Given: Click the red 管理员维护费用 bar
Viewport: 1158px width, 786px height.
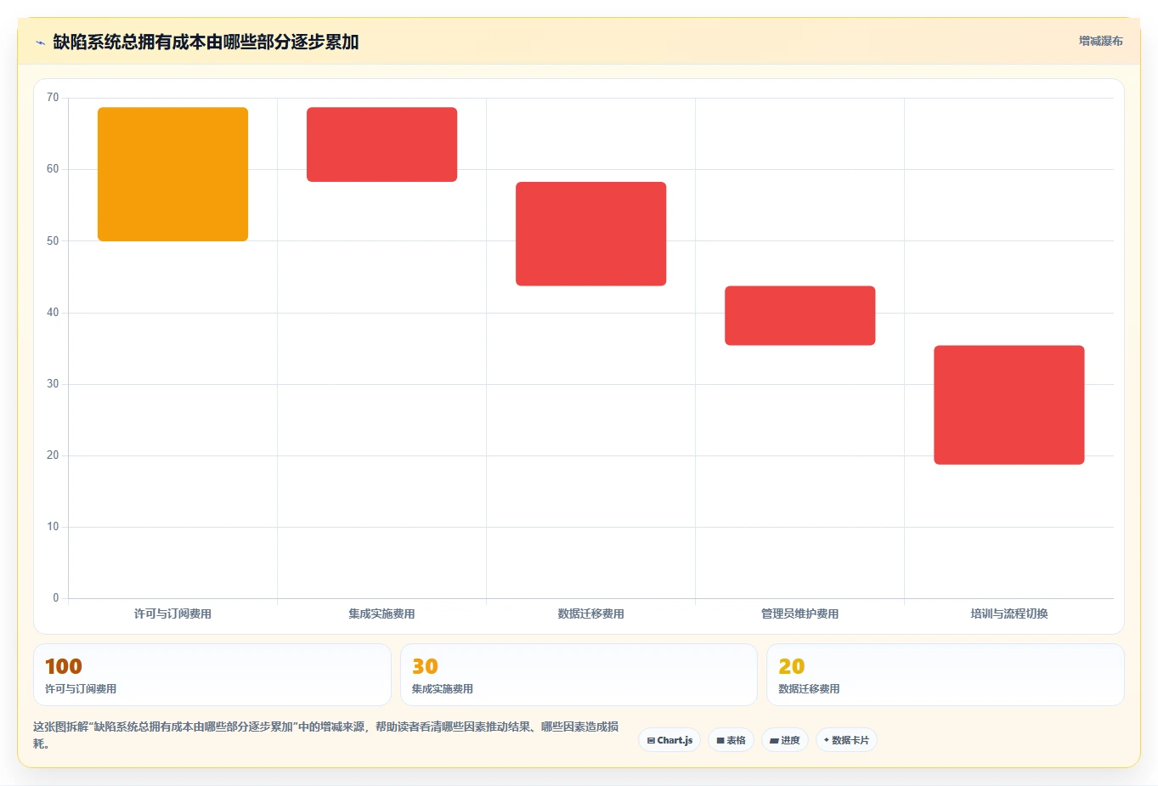Looking at the screenshot, I should tap(799, 315).
